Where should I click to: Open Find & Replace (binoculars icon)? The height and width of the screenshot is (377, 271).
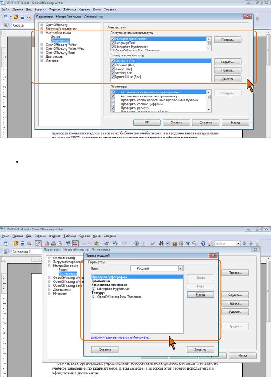click(161, 243)
